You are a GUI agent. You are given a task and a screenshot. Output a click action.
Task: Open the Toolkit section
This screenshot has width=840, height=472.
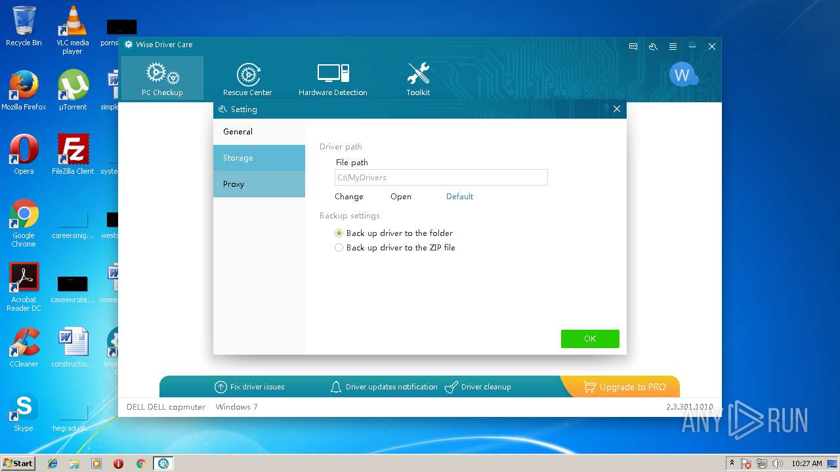click(418, 78)
